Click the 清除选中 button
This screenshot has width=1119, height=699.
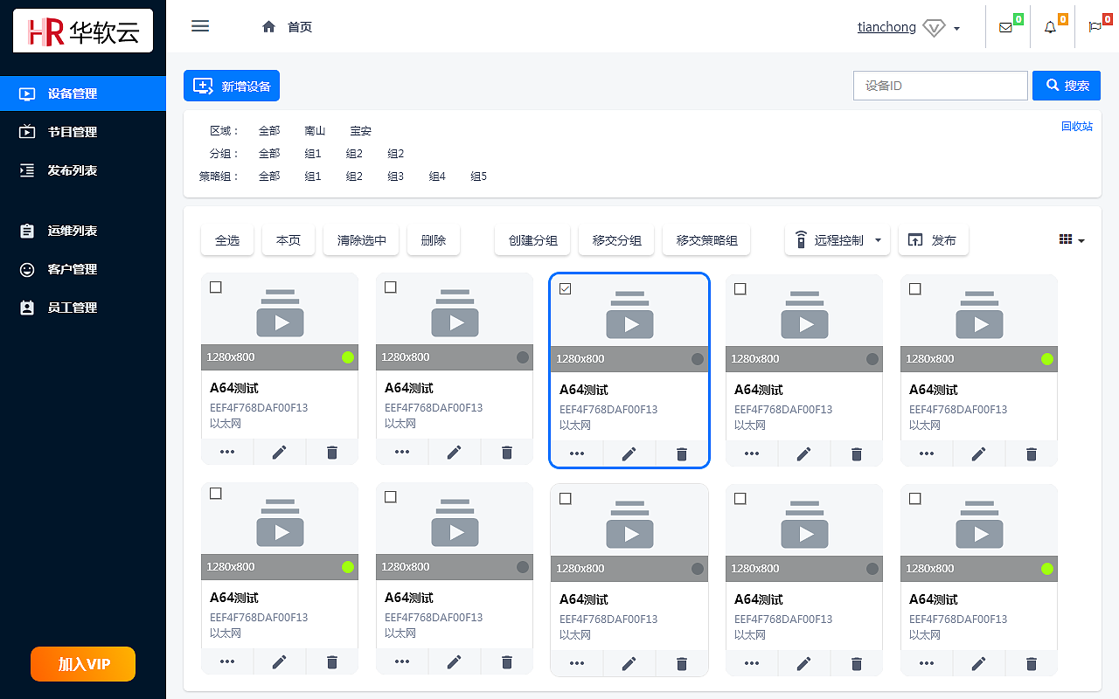coord(361,240)
